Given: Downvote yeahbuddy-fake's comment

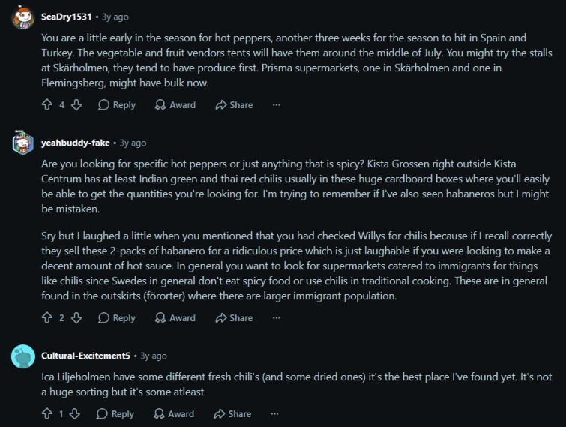Looking at the screenshot, I should tap(76, 318).
